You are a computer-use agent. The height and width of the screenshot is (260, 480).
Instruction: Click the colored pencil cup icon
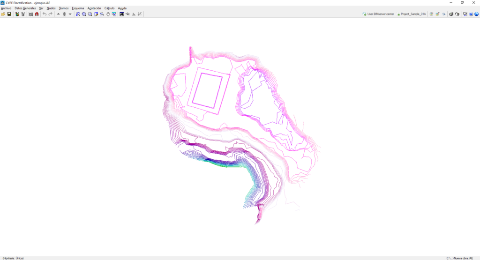tap(17, 14)
